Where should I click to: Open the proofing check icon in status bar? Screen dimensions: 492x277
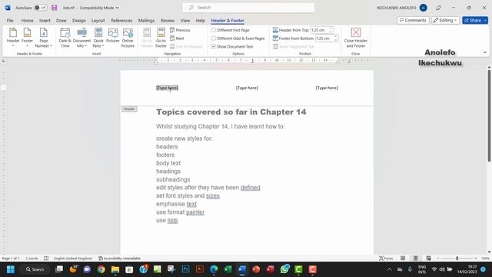[x=46, y=259]
